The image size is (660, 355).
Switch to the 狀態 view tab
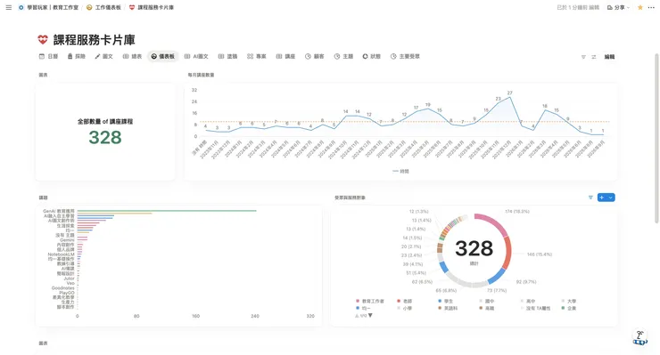[371, 56]
